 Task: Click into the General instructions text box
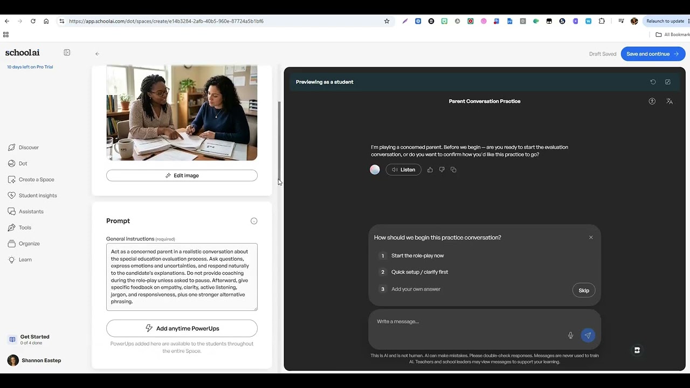pyautogui.click(x=182, y=277)
